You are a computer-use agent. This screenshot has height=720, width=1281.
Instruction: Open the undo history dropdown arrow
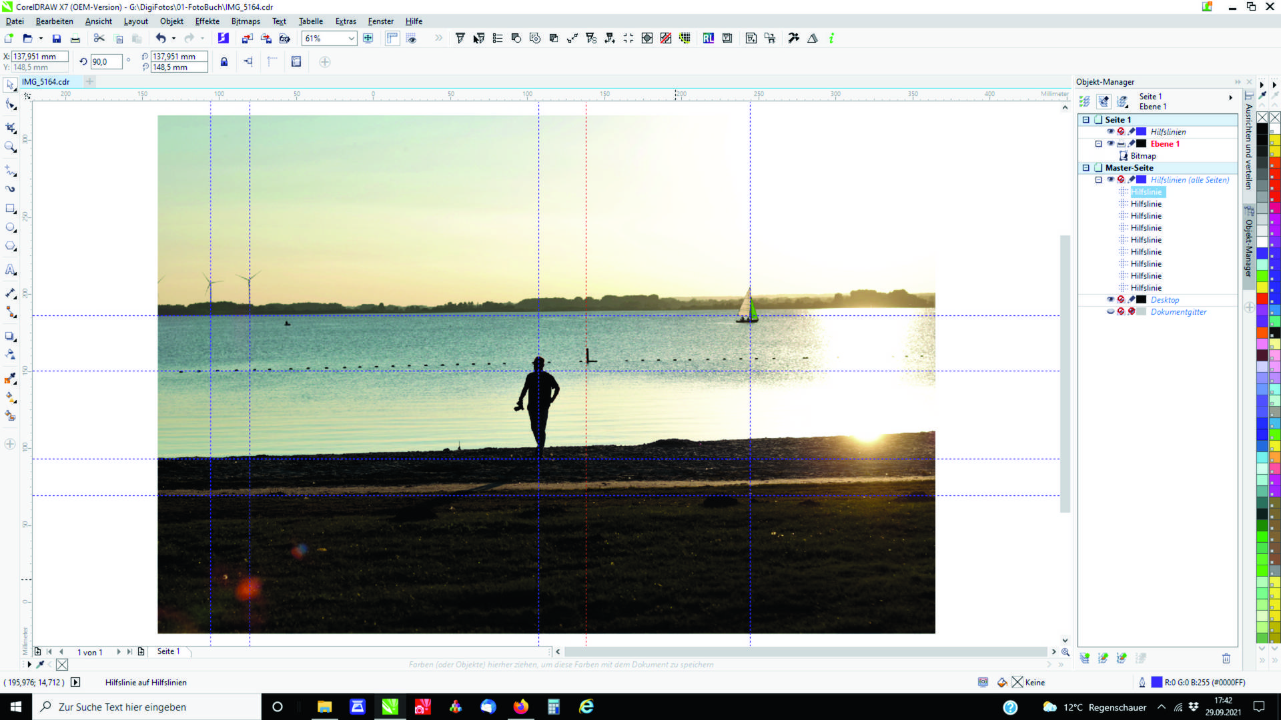pos(173,39)
